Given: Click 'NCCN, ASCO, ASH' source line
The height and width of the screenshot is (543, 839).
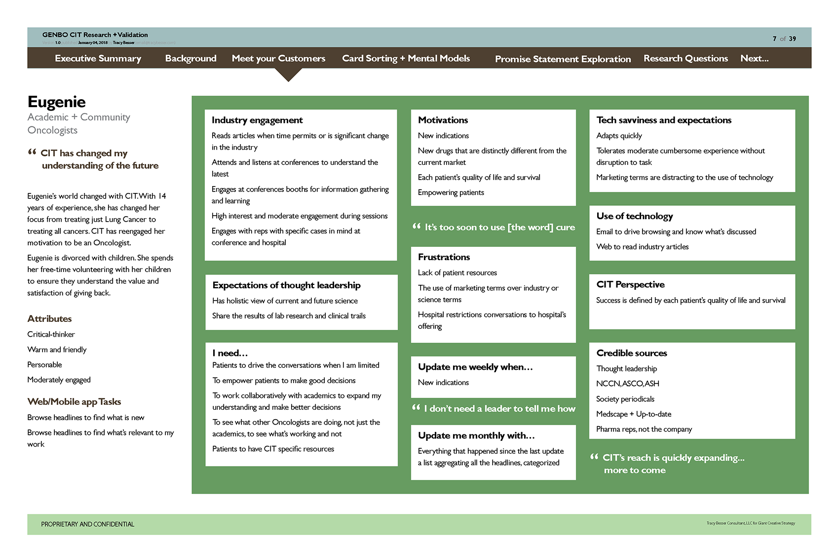Looking at the screenshot, I should click(x=627, y=384).
